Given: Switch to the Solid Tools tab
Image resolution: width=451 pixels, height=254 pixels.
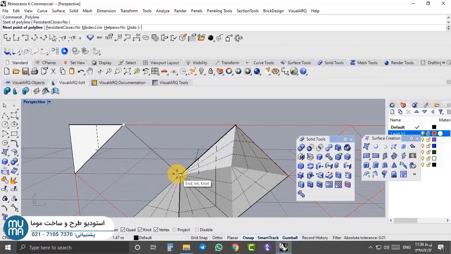Looking at the screenshot, I should tap(331, 63).
